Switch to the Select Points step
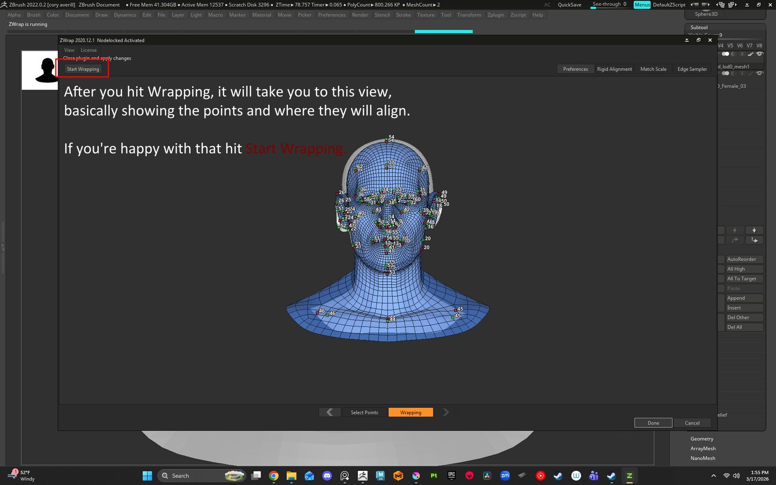776x485 pixels. [364, 412]
